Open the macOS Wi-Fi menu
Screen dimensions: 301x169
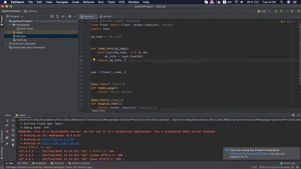pos(236,2)
